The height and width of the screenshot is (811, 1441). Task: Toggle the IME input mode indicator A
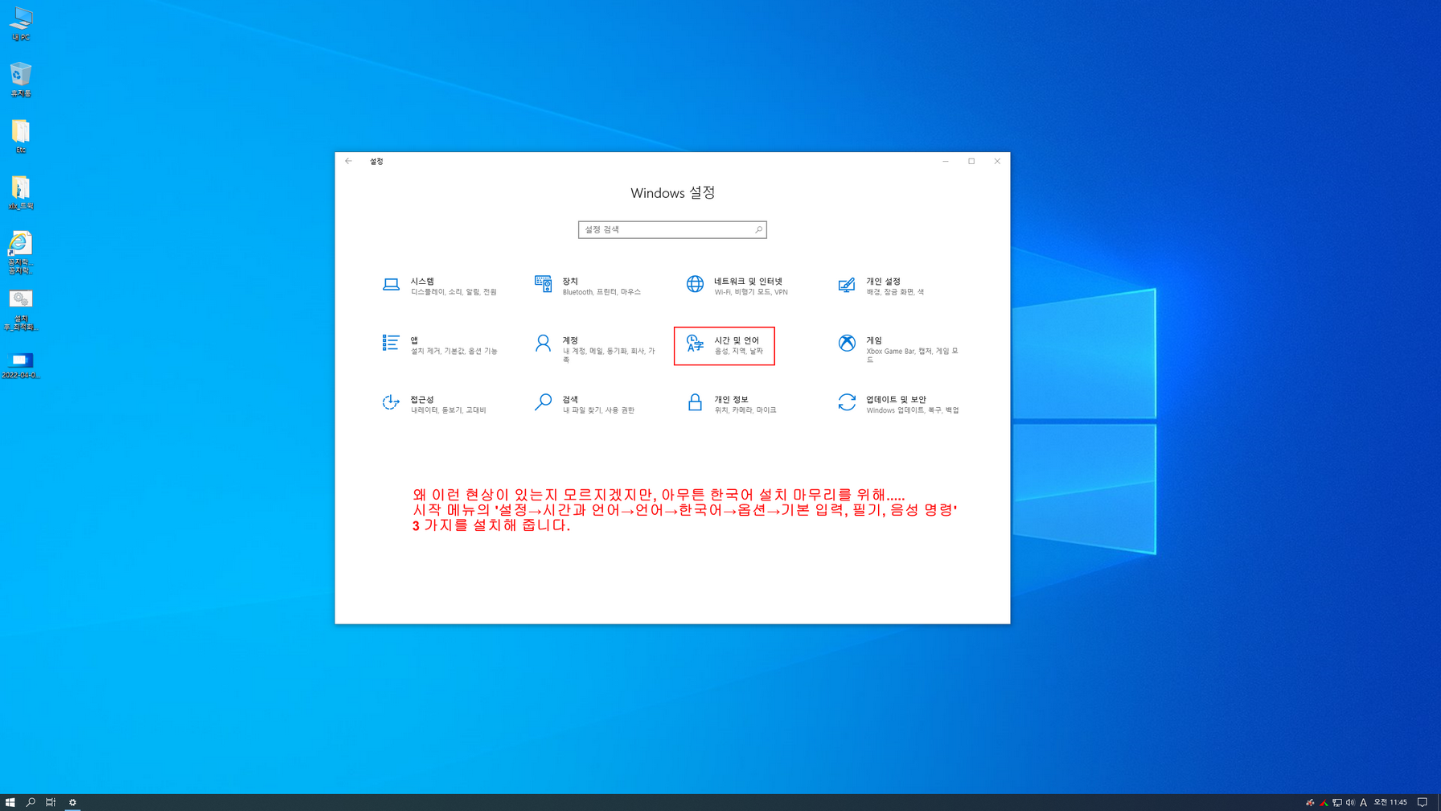click(x=1363, y=802)
